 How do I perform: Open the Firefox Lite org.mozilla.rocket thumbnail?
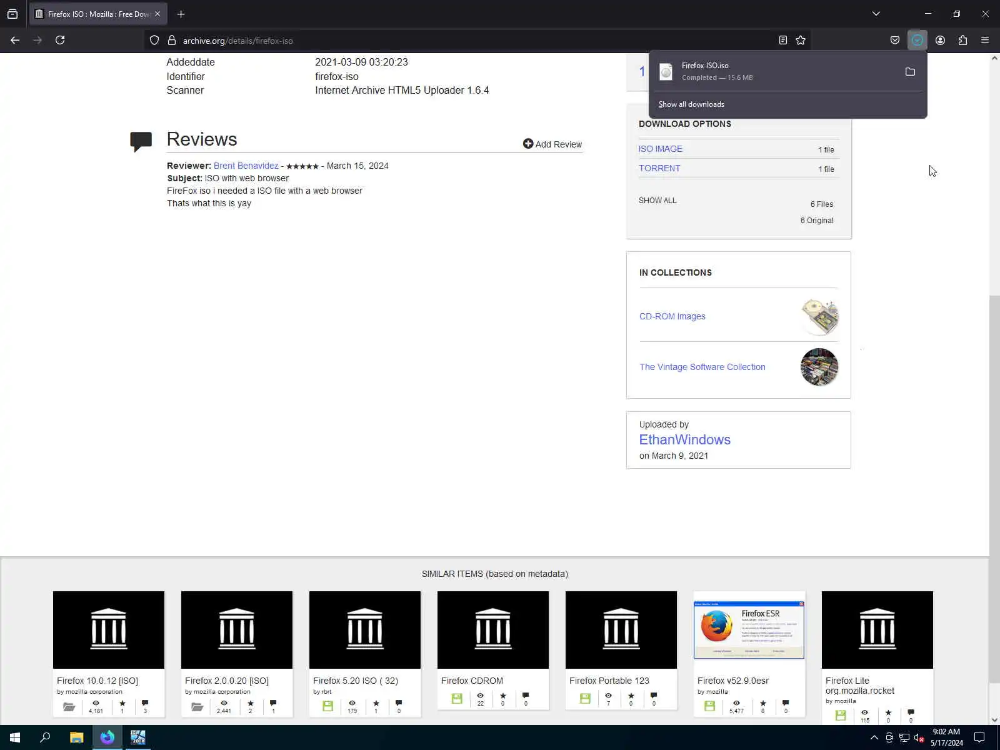(877, 630)
